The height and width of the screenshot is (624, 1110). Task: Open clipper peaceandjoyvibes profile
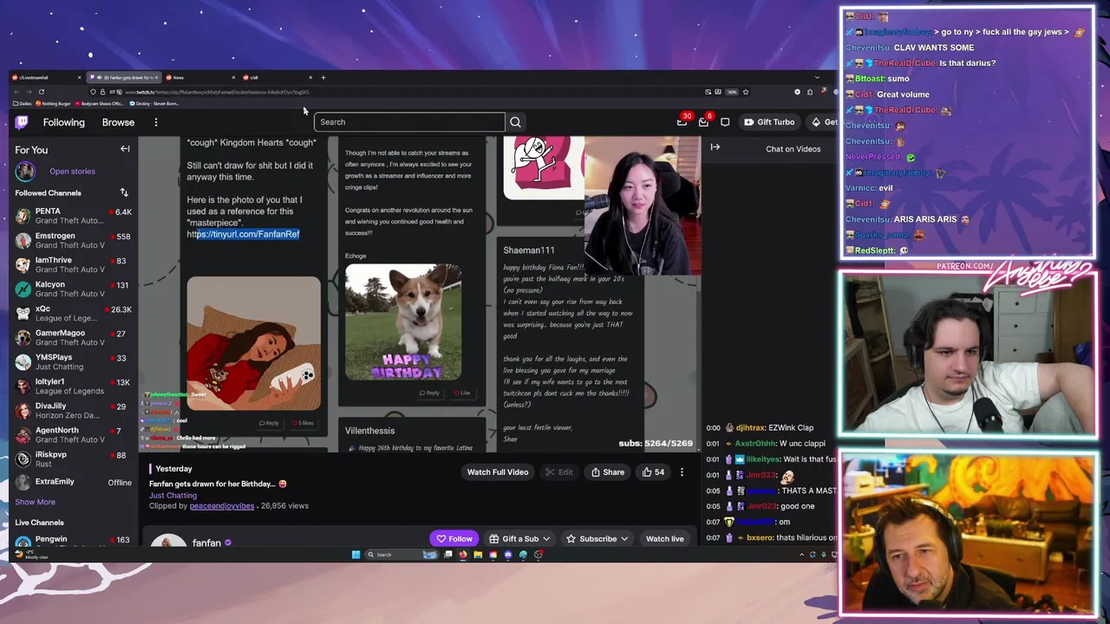point(221,506)
